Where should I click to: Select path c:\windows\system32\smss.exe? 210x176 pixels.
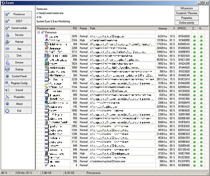point(108,161)
